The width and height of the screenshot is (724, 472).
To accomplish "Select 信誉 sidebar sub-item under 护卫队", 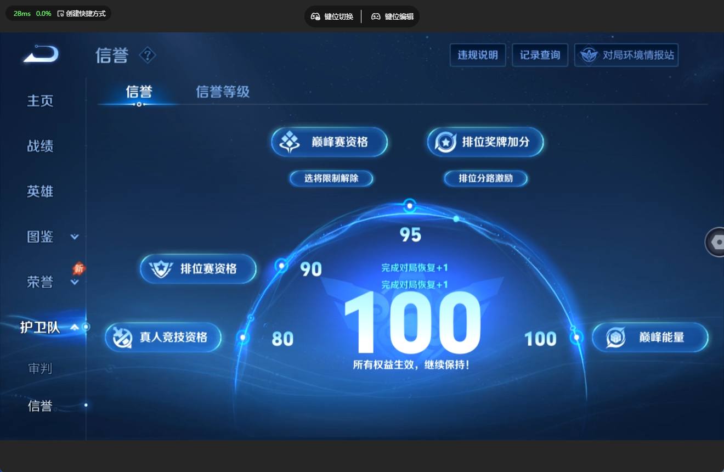I will (x=40, y=406).
